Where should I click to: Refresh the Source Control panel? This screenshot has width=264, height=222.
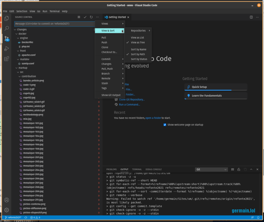pyautogui.click(x=91, y=17)
